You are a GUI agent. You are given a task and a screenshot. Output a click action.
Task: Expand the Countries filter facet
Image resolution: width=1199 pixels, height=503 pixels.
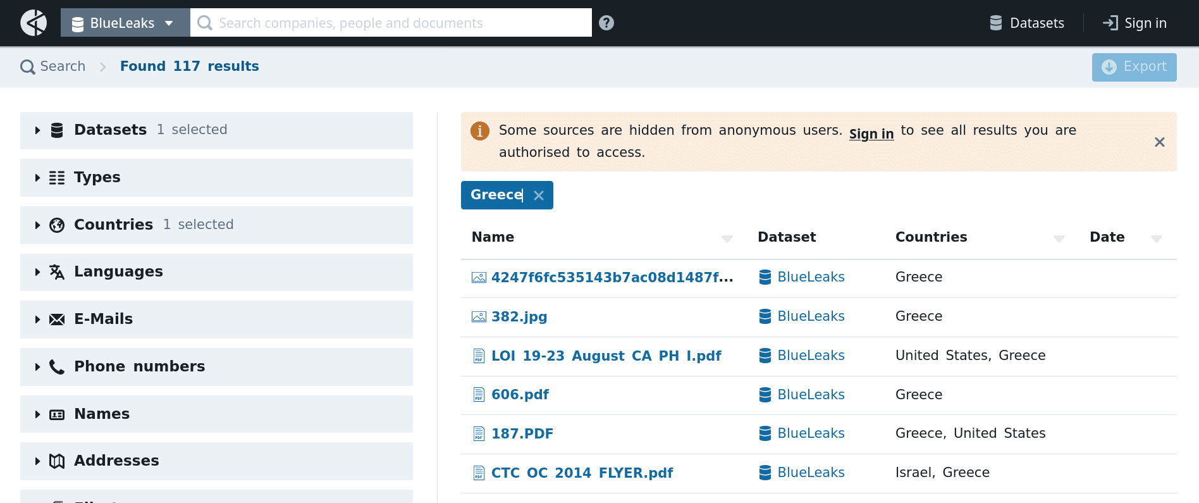[x=216, y=225]
